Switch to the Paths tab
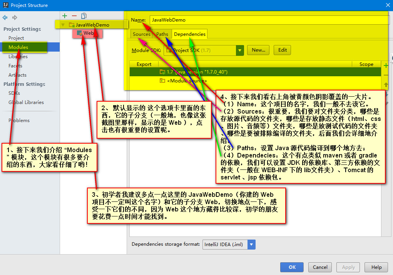The height and width of the screenshot is (275, 393). (162, 34)
